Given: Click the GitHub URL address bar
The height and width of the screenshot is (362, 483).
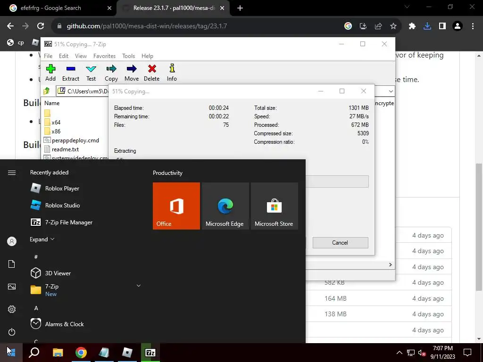Looking at the screenshot, I should (197, 26).
